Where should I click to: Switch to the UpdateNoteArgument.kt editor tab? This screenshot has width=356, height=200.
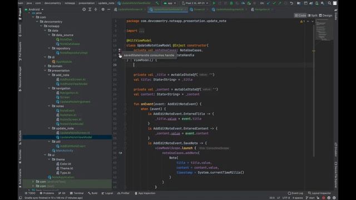230,9
